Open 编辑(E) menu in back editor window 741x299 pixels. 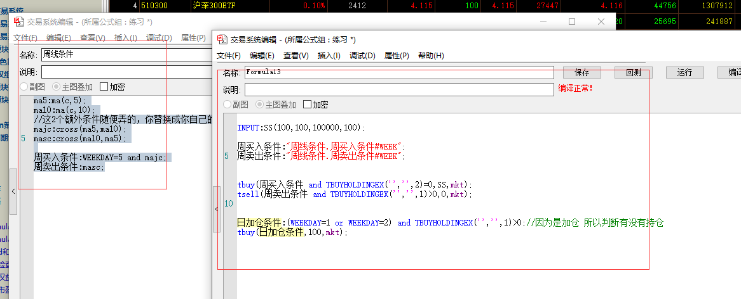(x=58, y=37)
